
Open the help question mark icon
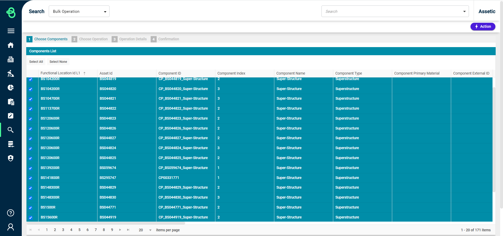tap(11, 213)
